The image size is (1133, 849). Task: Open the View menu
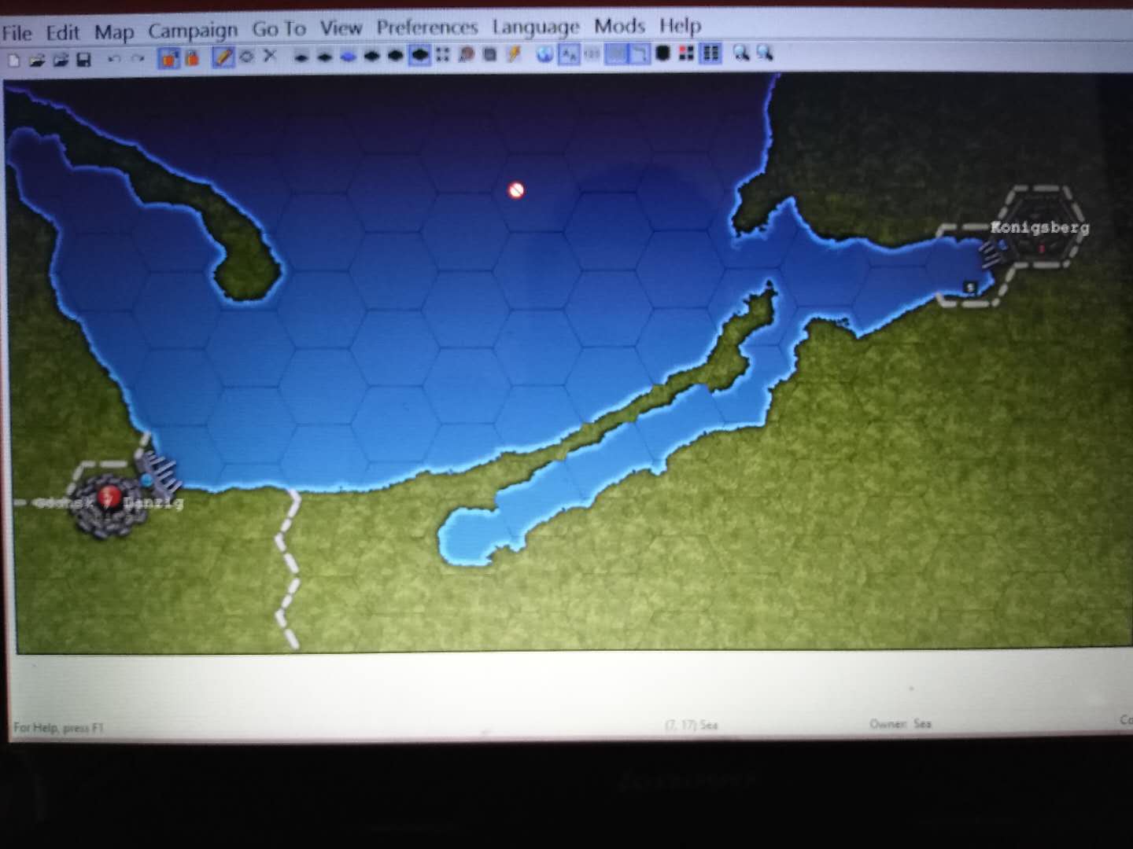pyautogui.click(x=341, y=28)
